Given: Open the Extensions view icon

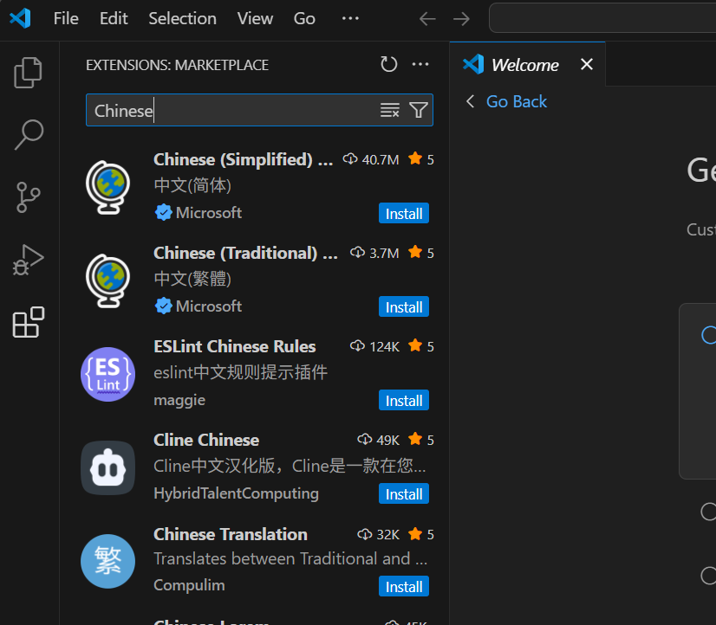Looking at the screenshot, I should pos(29,322).
